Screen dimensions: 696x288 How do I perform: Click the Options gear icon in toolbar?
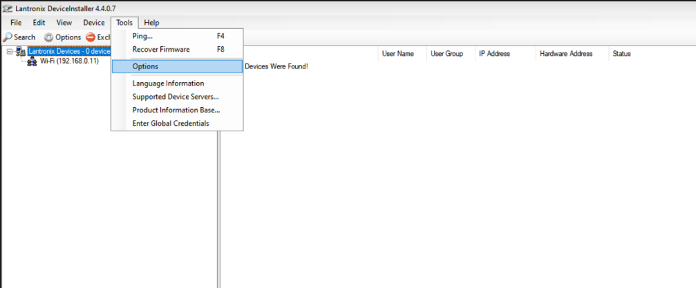pyautogui.click(x=49, y=37)
